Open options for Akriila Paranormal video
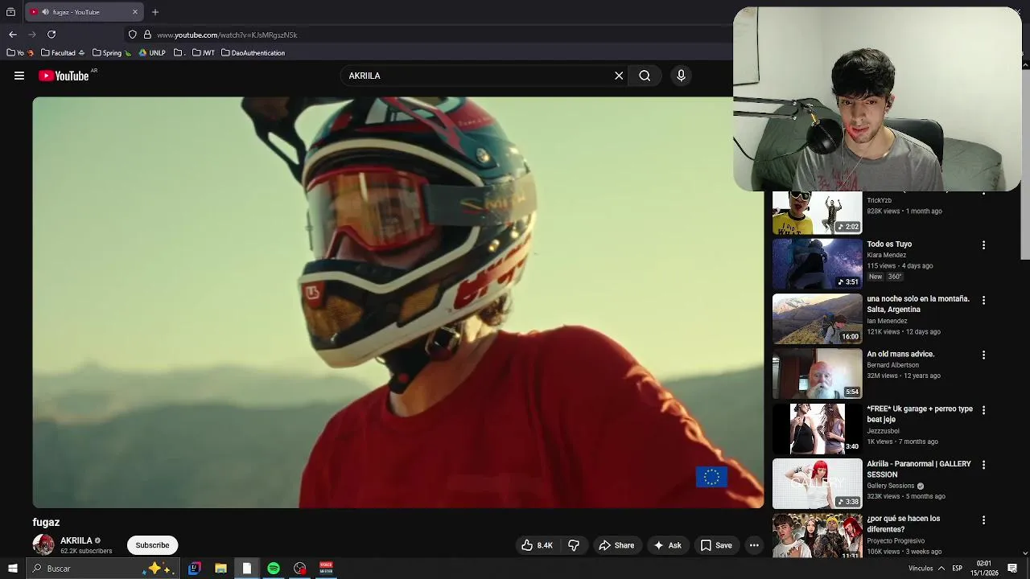This screenshot has width=1030, height=579. [983, 465]
